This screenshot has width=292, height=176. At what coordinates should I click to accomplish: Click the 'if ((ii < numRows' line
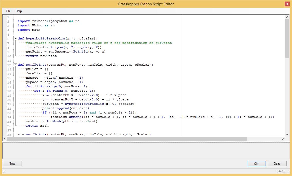tap(90, 113)
